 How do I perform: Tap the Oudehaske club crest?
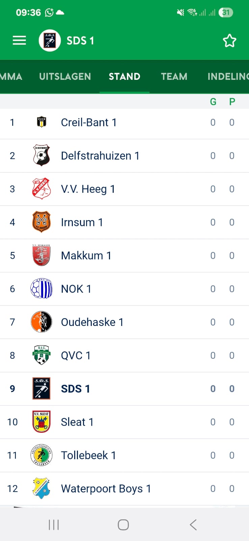click(41, 322)
